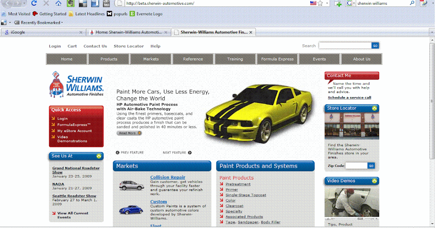Go to Home navigation item
This screenshot has height=228, width=435.
67,59
